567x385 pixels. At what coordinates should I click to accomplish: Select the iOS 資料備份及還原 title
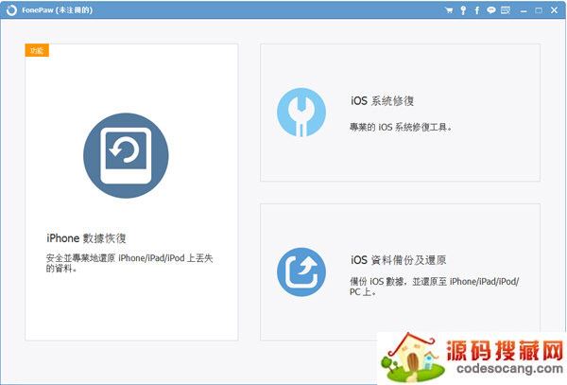point(398,260)
